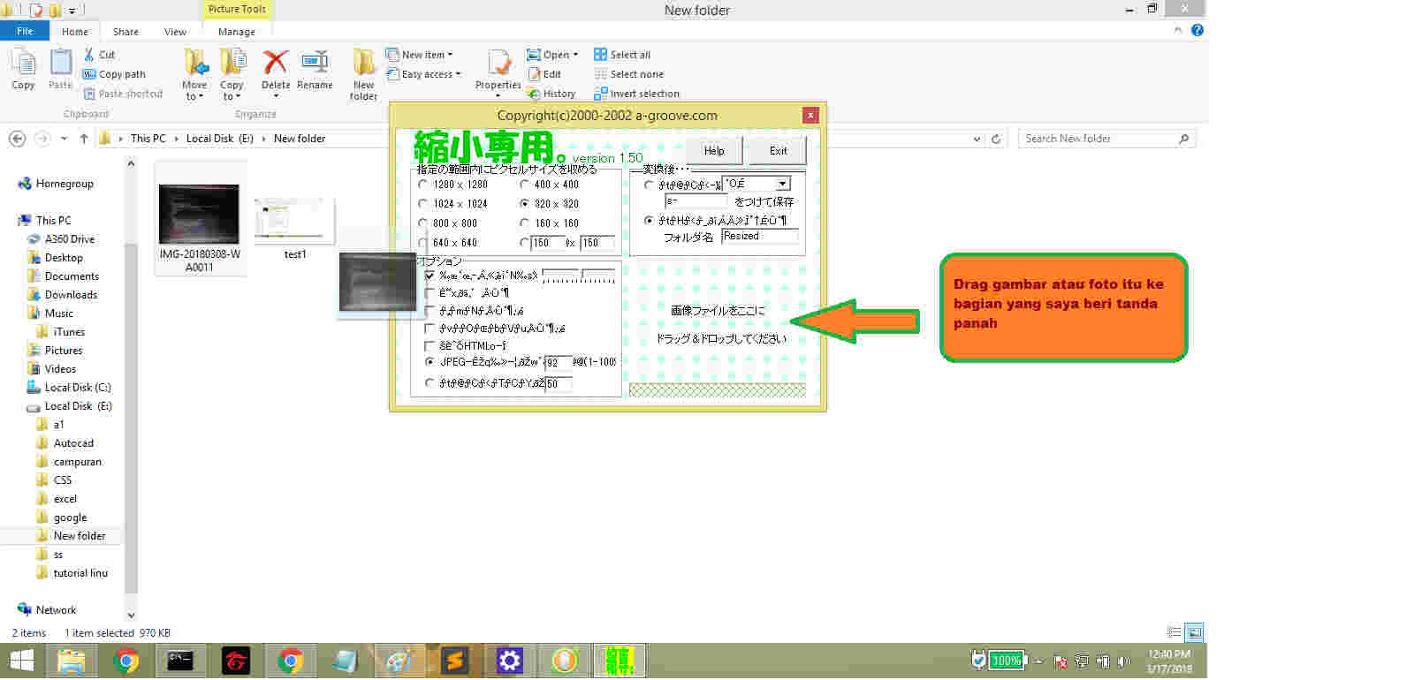Open address bar history dropdown arrow
This screenshot has width=1414, height=680.
pyautogui.click(x=977, y=139)
